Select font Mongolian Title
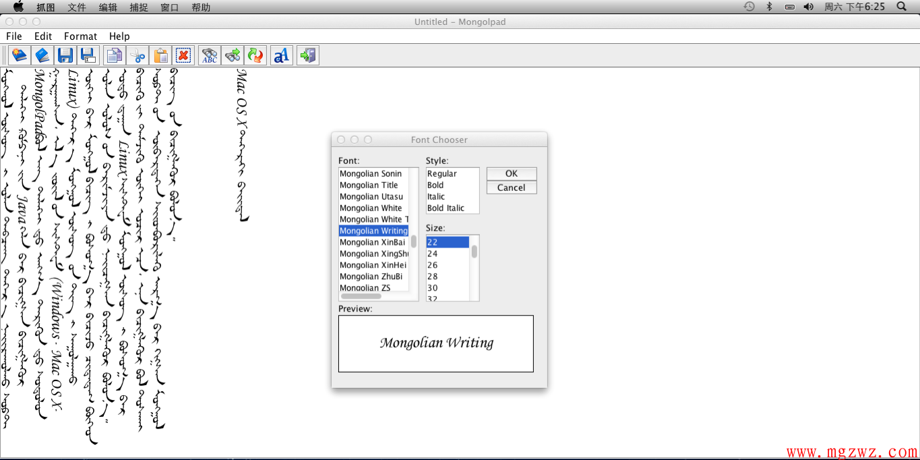The width and height of the screenshot is (920, 460). click(373, 185)
